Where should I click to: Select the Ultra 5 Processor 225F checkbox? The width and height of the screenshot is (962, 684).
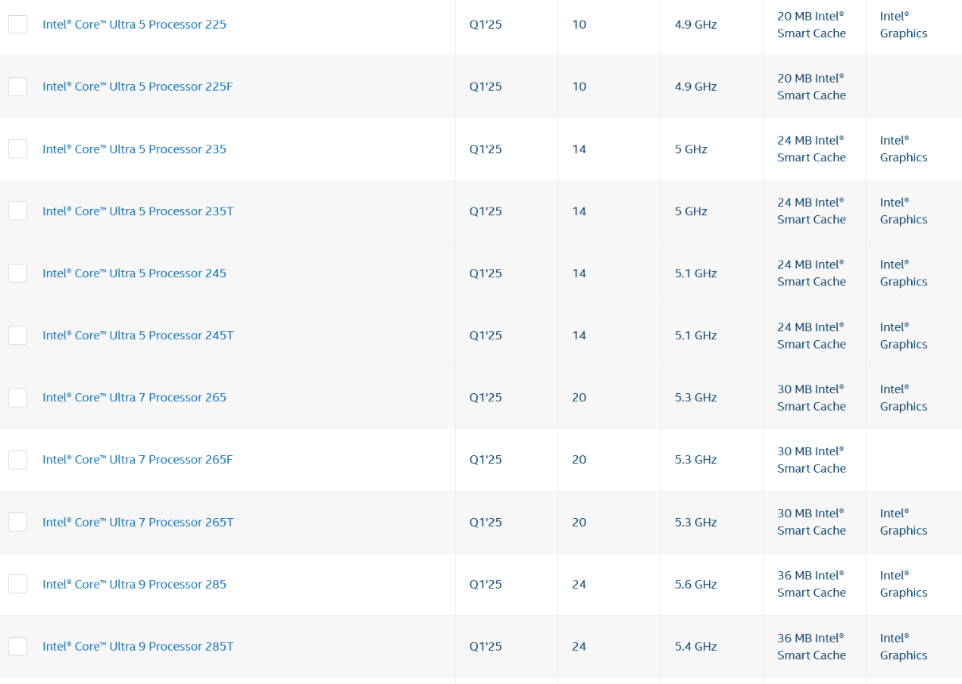point(17,86)
